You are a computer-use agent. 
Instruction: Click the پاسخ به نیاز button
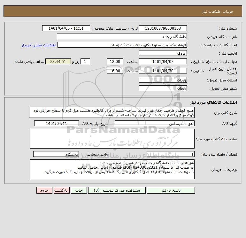coord(171,190)
